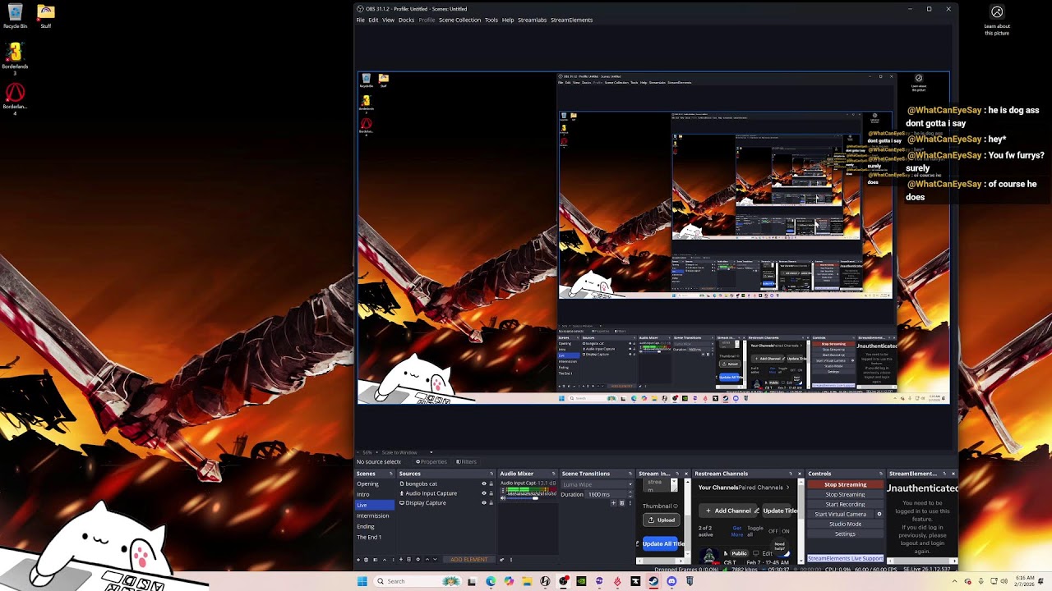Open the Docks menu
Image resolution: width=1052 pixels, height=591 pixels.
pos(406,20)
